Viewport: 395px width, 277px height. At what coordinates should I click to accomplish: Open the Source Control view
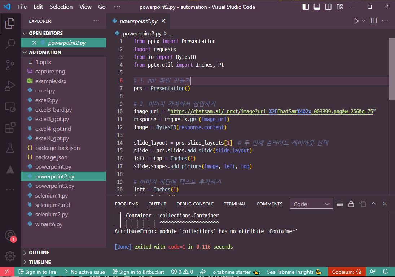pos(10,65)
